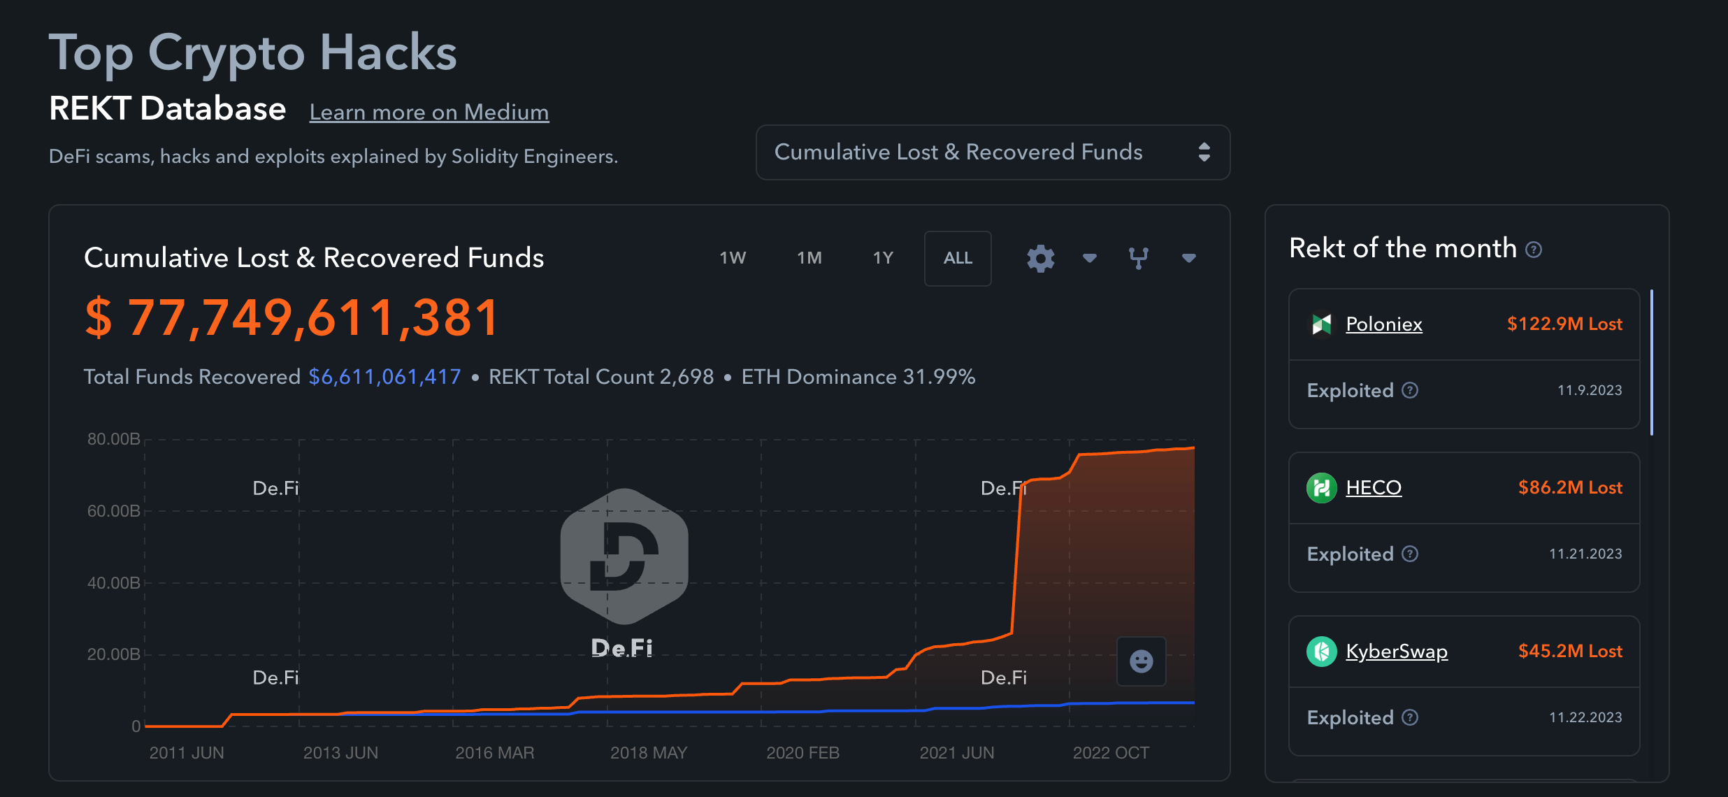This screenshot has width=1728, height=797.
Task: Open the Learn more on Medium link
Action: (429, 112)
